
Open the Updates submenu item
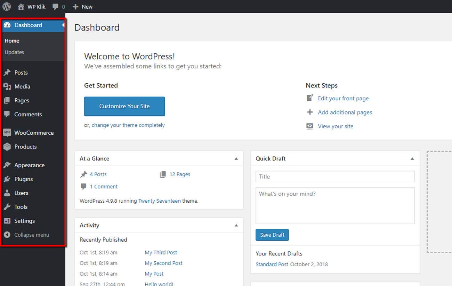(x=14, y=52)
